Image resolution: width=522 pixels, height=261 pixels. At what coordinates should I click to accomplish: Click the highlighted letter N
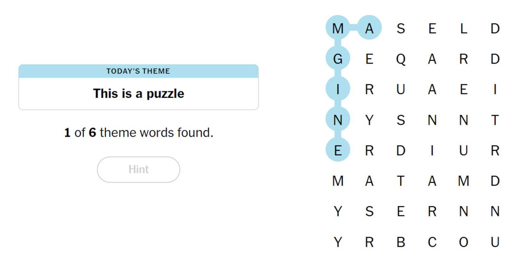tap(338, 120)
